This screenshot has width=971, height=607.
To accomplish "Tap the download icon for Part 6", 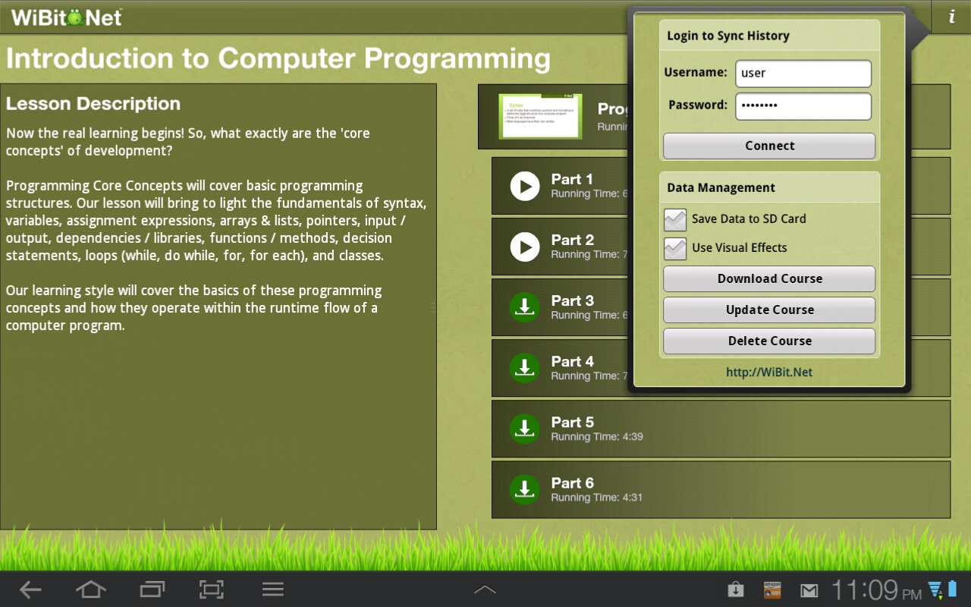I will [524, 489].
